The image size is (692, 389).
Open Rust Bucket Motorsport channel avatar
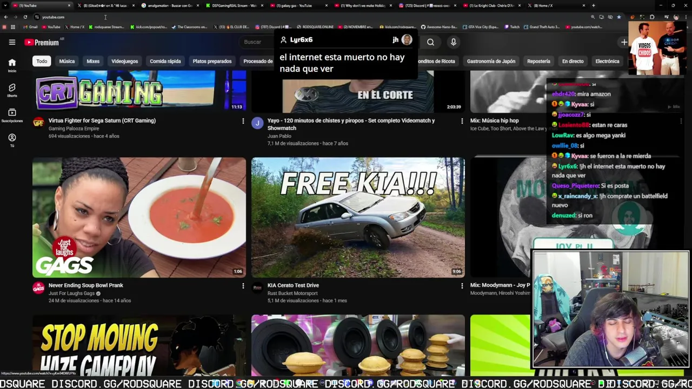(x=257, y=287)
